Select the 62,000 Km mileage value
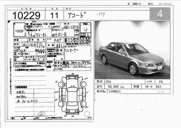Viewport: 181px width, 128px height. point(116,87)
